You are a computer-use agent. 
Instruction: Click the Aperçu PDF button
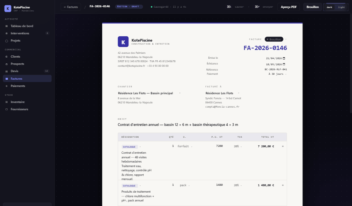pos(288,7)
